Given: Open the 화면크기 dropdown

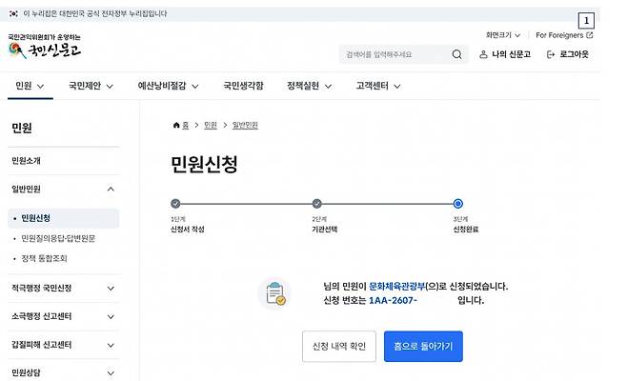Looking at the screenshot, I should [502, 35].
